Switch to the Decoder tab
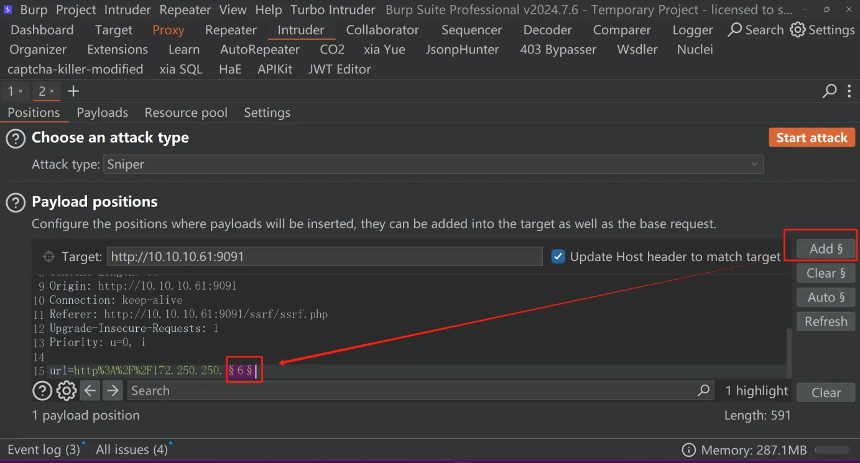 [547, 30]
